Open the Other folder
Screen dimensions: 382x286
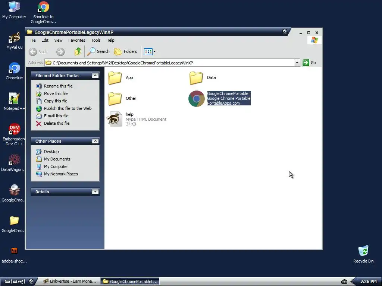[115, 98]
